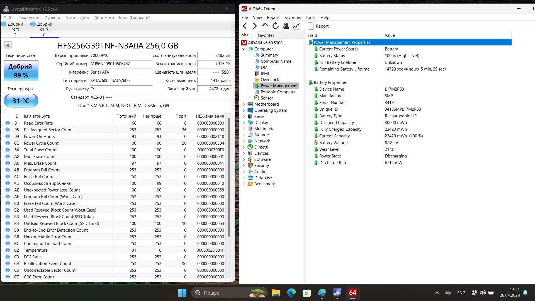Viewport: 535px width, 301px height.
Task: Click the AIDA64 graph/chart icon
Action: [296, 26]
